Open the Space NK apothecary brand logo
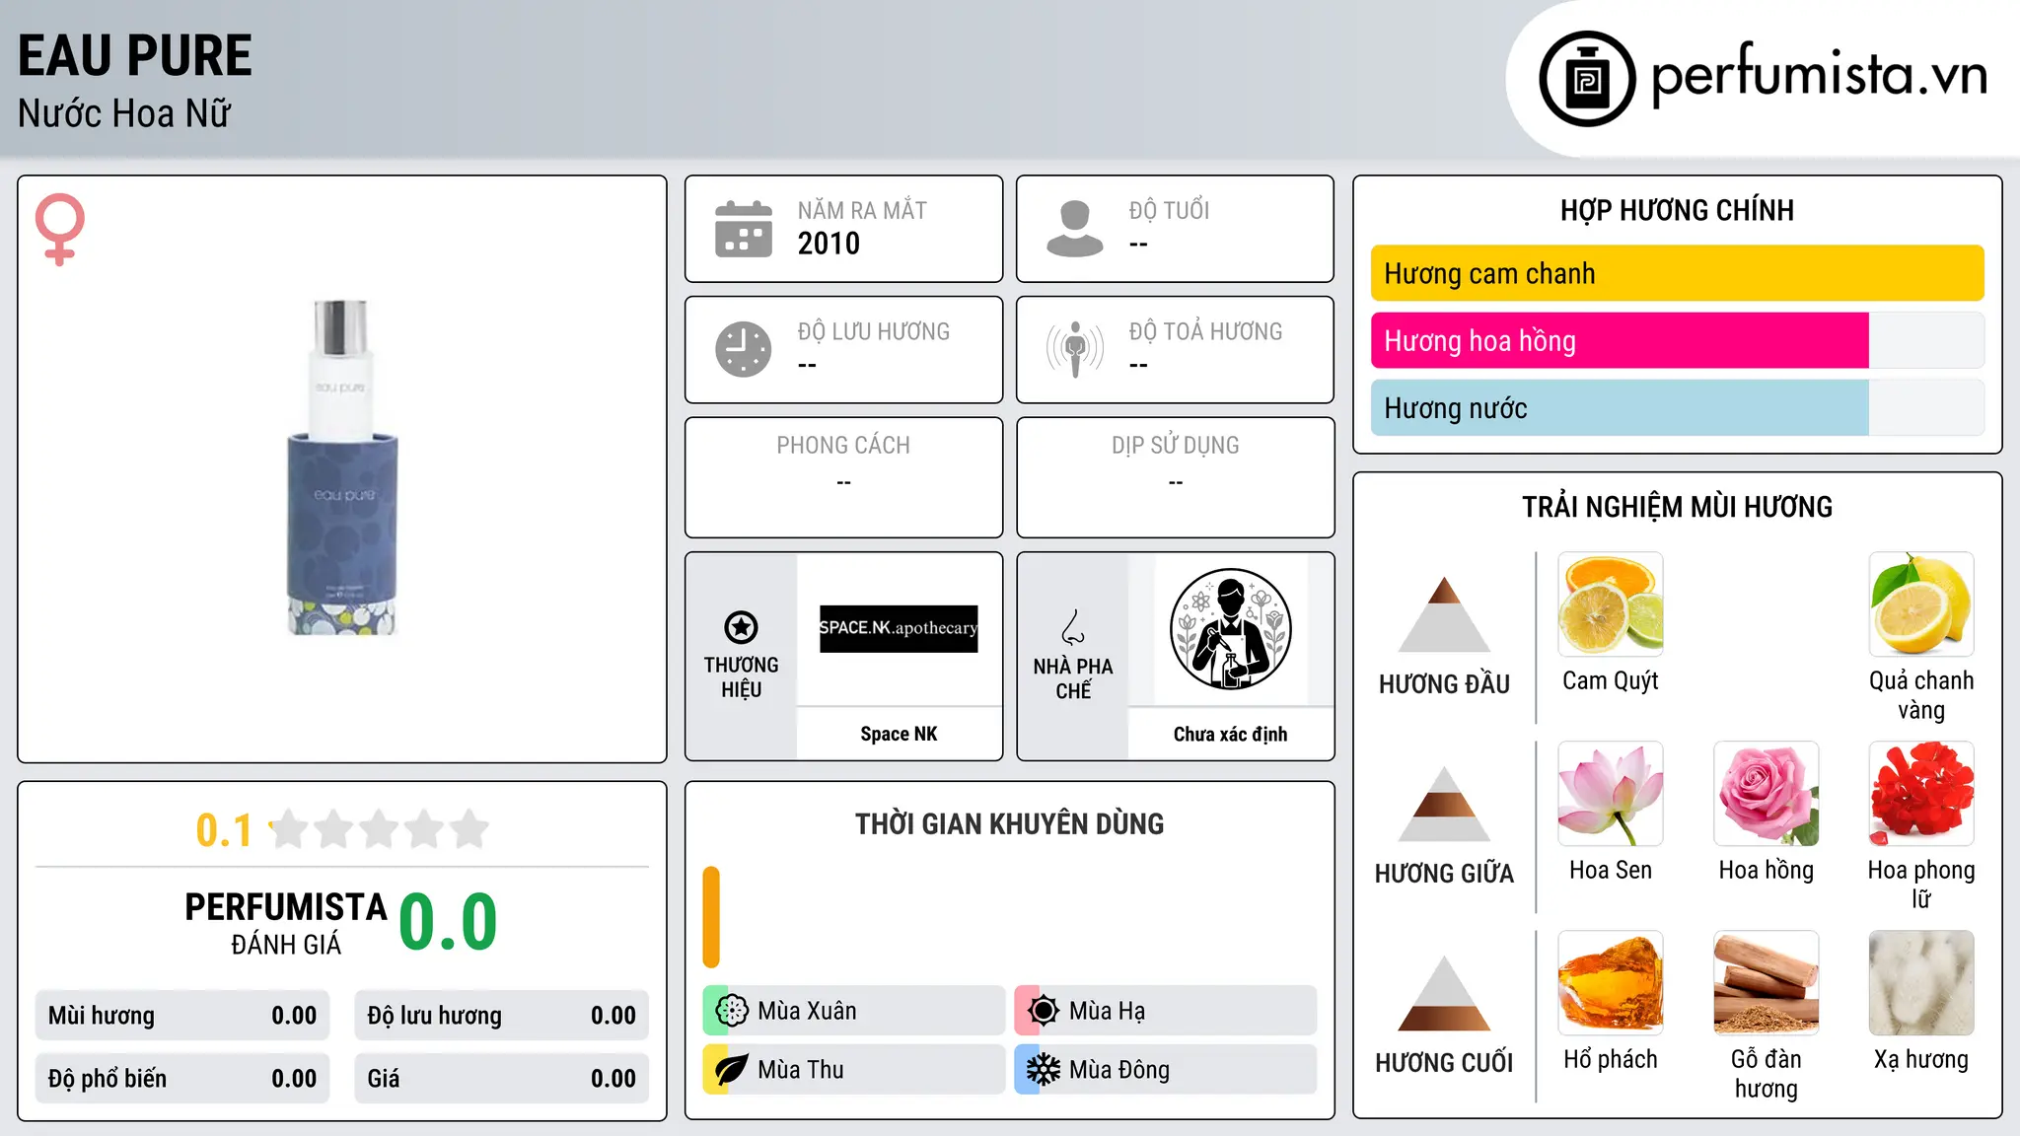Screen dimensions: 2020x1136 click(x=899, y=629)
